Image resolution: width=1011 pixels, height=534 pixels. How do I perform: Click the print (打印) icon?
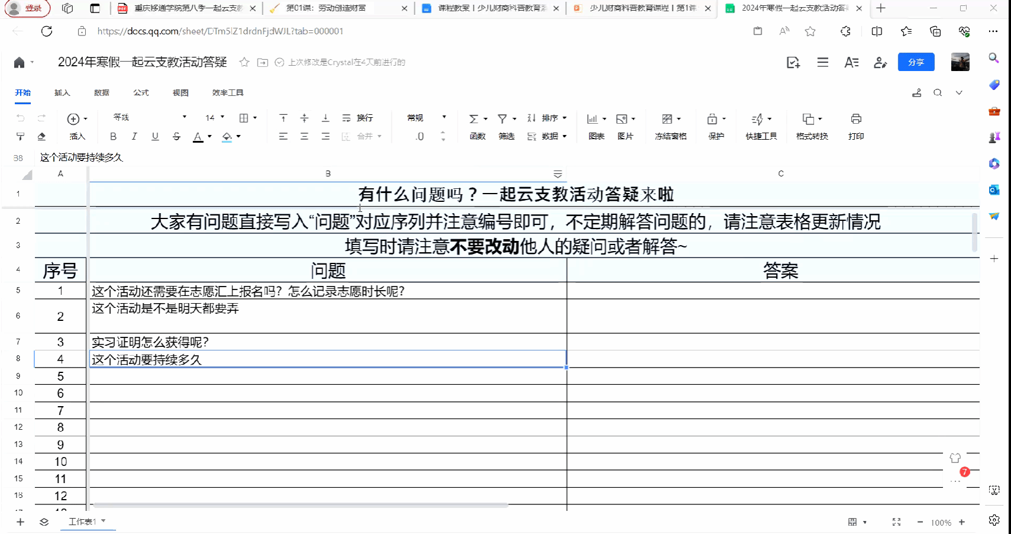[855, 120]
